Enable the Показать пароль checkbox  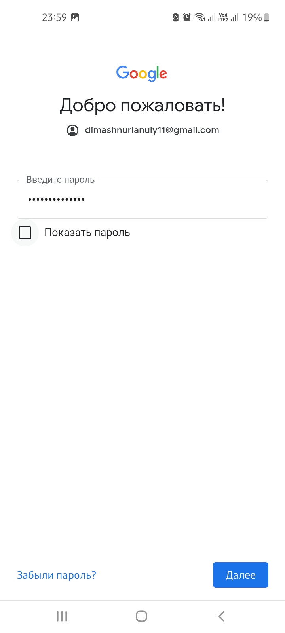25,233
